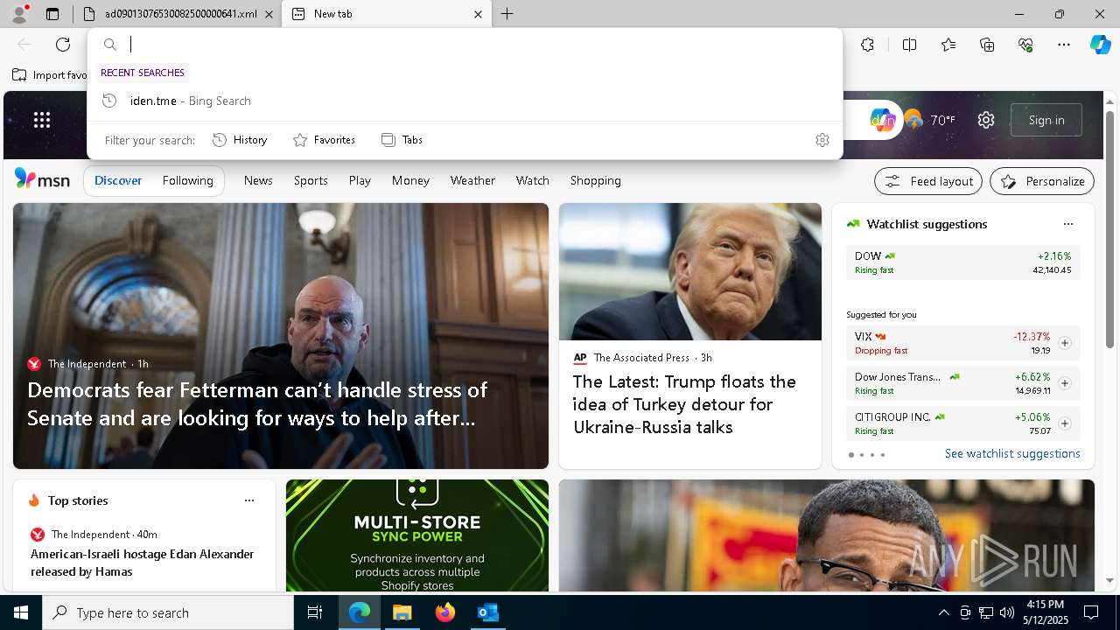Open a new tab with the plus button
The height and width of the screenshot is (630, 1120).
pyautogui.click(x=507, y=14)
